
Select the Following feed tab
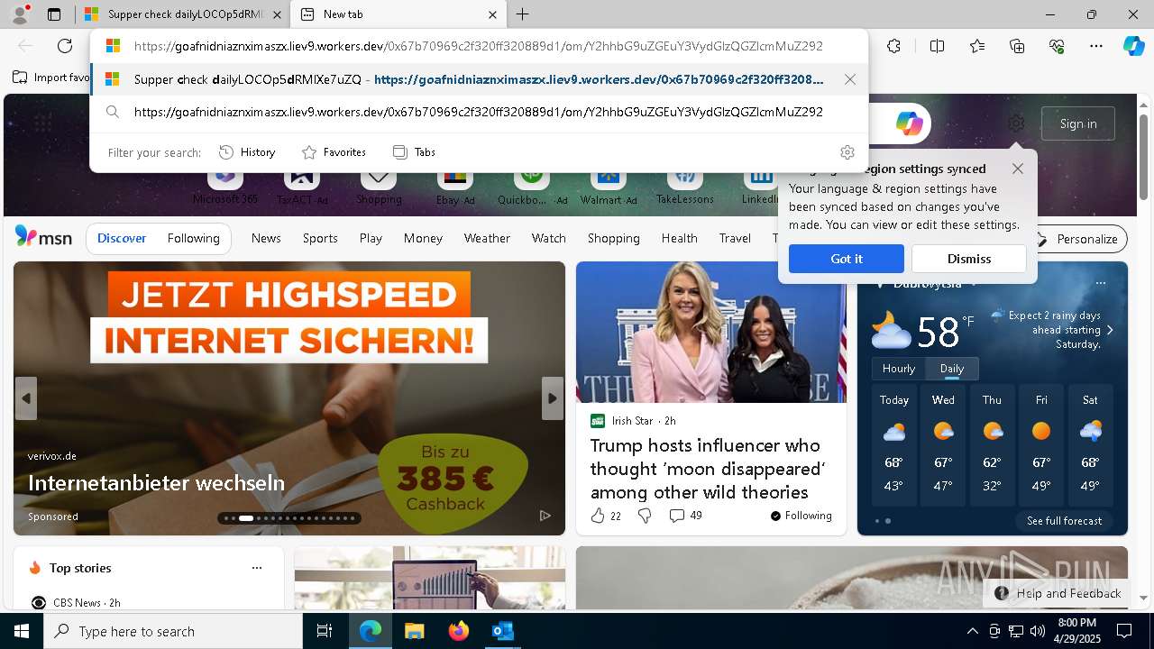coord(193,238)
